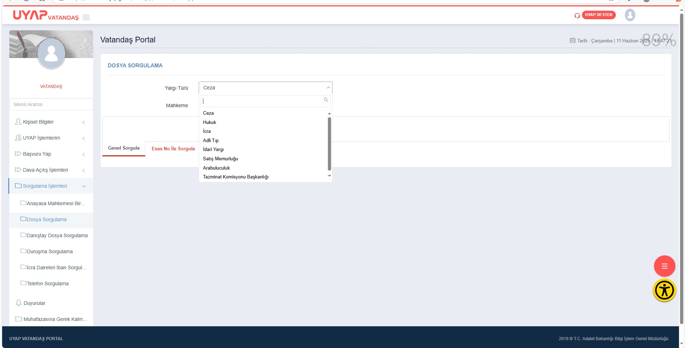The height and width of the screenshot is (348, 685).
Task: Click the hamburger menu icon beside UYAP logo
Action: (86, 17)
